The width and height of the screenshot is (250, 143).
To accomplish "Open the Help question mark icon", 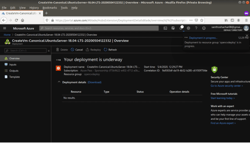I will pos(196,28).
